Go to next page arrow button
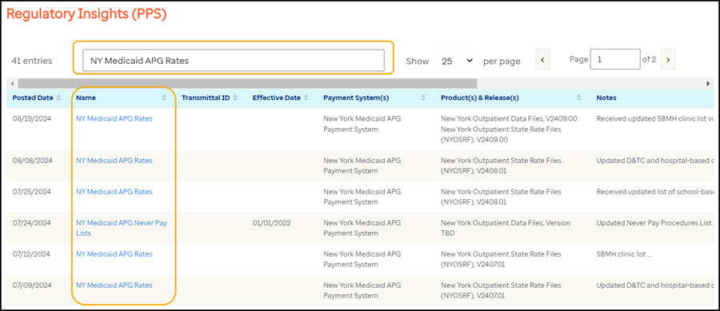720x311 pixels. pyautogui.click(x=668, y=60)
